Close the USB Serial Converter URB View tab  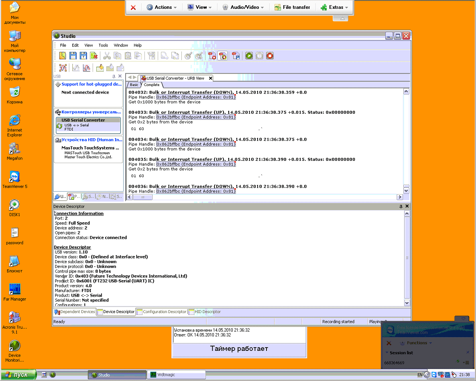click(x=210, y=78)
